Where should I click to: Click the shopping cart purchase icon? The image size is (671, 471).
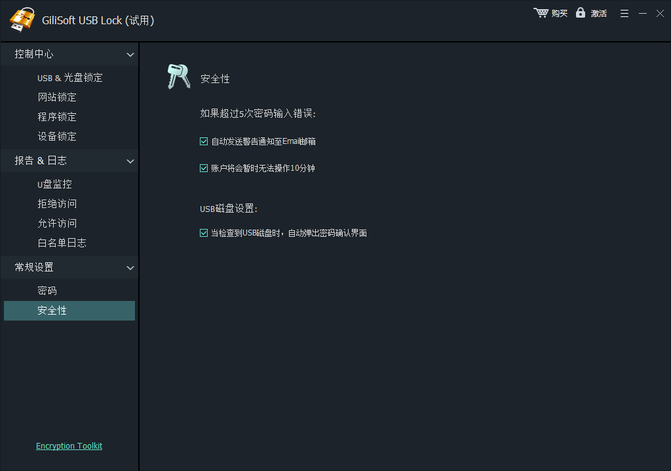tap(541, 13)
